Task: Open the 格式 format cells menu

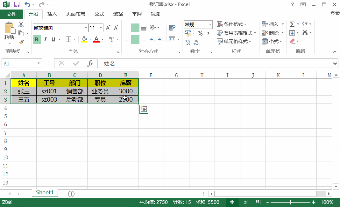Action: pos(272,41)
